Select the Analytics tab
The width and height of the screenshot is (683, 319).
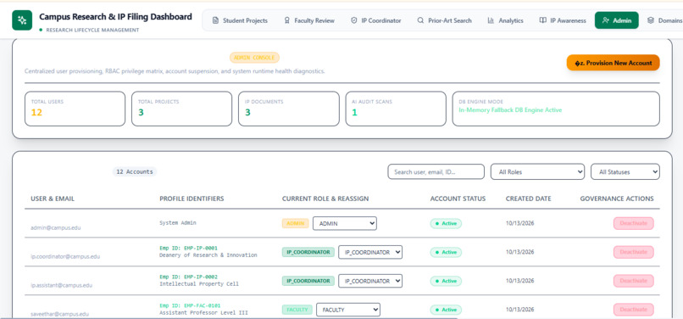pyautogui.click(x=505, y=20)
